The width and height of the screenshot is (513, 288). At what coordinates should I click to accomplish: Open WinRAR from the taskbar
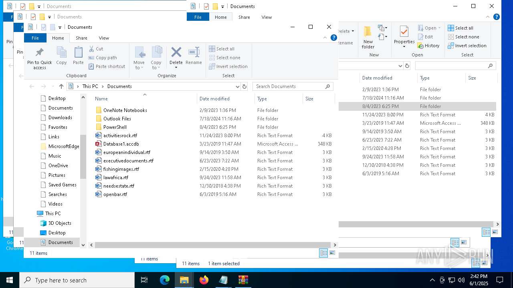click(243, 280)
